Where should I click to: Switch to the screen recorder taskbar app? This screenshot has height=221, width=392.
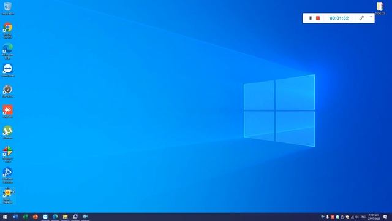coord(85,217)
